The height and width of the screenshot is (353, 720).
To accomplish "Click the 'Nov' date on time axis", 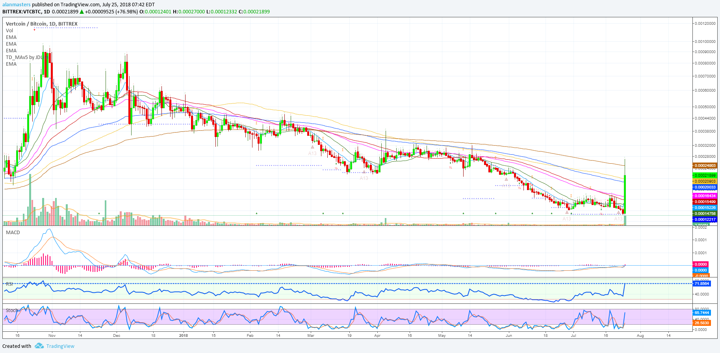I will [52, 336].
